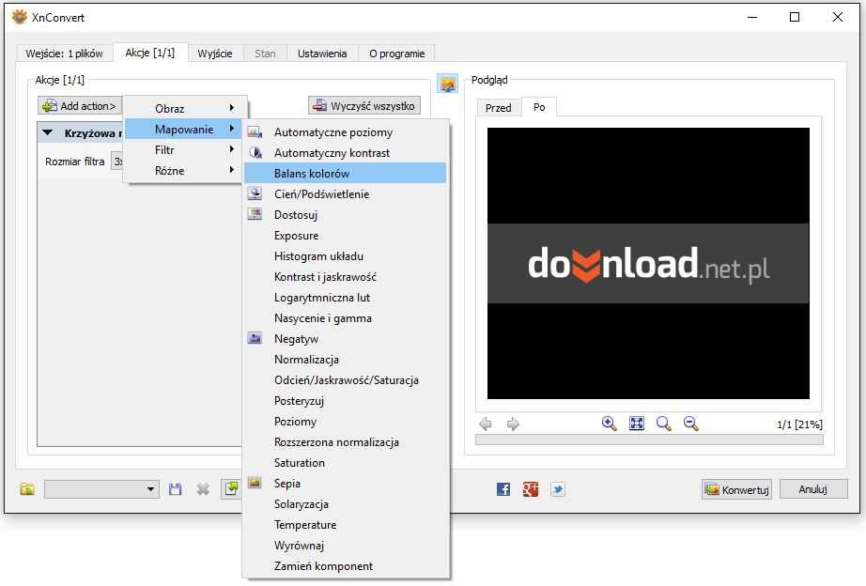This screenshot has height=586, width=866.
Task: Select Histogram układu menu item
Action: pos(346,256)
